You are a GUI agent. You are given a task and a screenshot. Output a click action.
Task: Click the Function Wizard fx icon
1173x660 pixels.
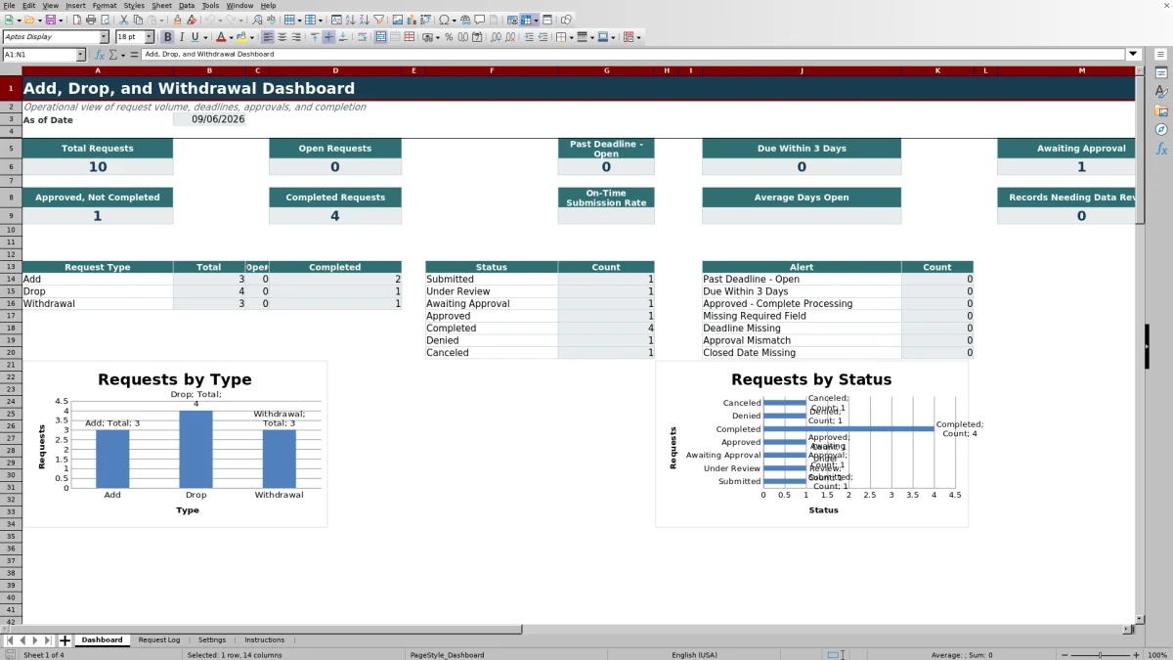(98, 55)
